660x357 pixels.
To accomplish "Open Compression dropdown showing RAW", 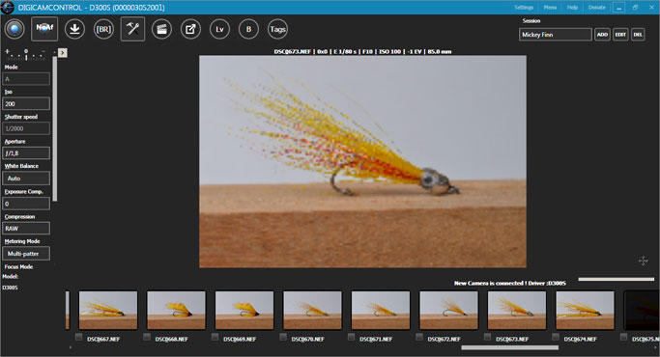I will click(26, 229).
